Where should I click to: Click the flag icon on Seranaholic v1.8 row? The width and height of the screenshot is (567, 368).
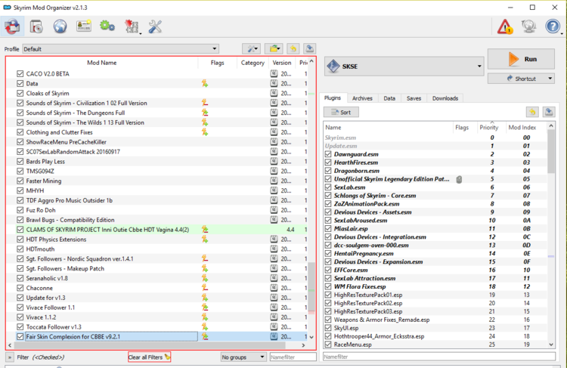coord(205,278)
